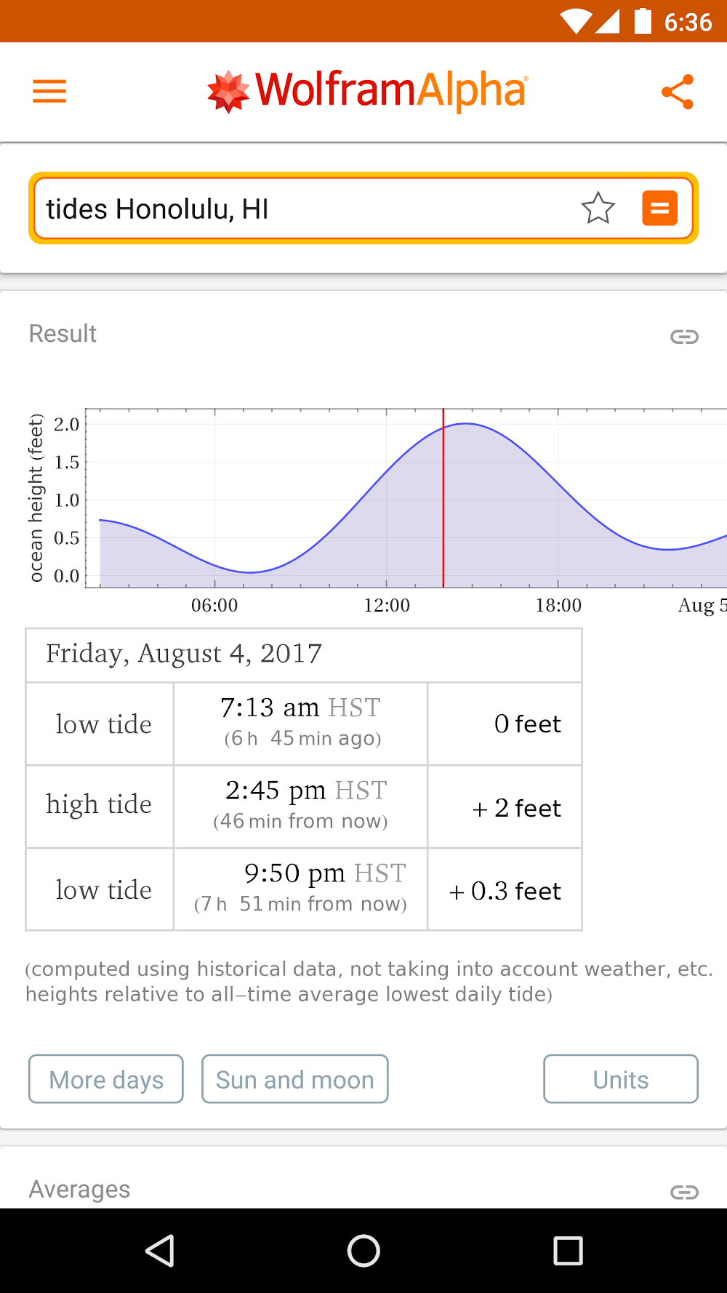Tap the More days button
The image size is (727, 1293).
pos(106,1079)
